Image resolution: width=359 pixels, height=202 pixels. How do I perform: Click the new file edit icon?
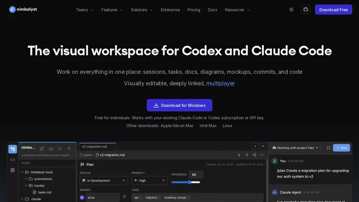[42, 149]
